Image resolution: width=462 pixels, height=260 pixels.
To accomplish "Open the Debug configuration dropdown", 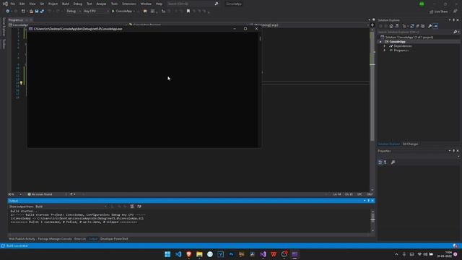I will [x=74, y=12].
